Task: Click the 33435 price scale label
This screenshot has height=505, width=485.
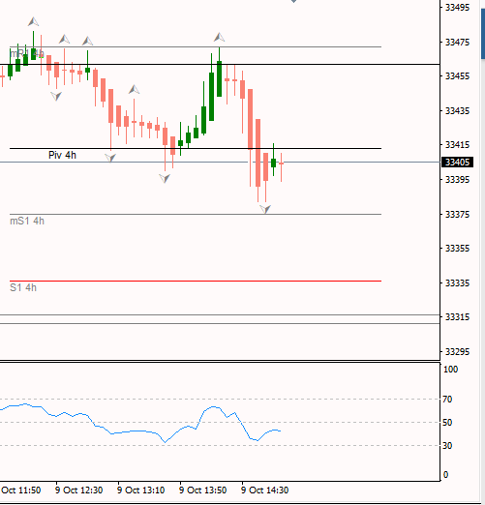Action: click(457, 110)
